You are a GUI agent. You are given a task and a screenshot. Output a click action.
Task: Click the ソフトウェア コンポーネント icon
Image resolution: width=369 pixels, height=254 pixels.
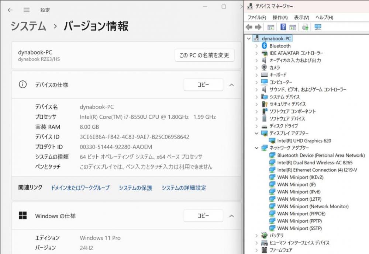click(x=265, y=111)
